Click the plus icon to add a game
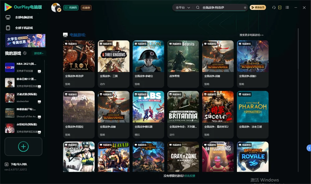The width and height of the screenshot is (311, 184). [23, 146]
